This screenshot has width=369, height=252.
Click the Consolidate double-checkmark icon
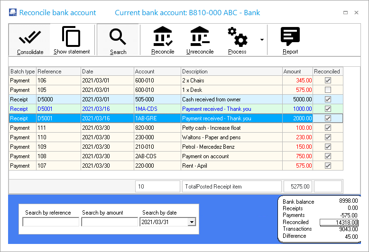tap(30, 36)
